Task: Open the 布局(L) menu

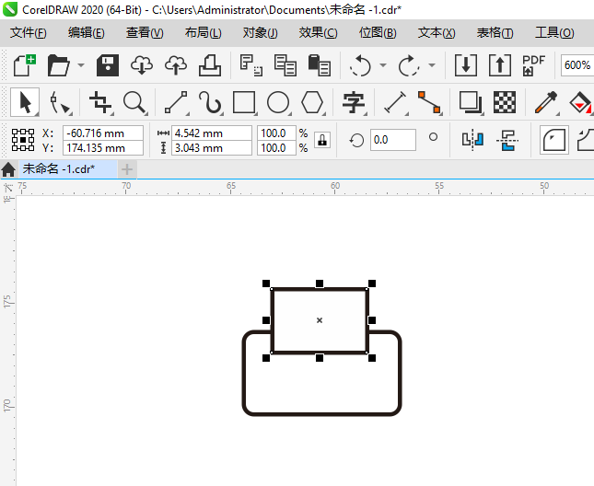Action: tap(203, 33)
